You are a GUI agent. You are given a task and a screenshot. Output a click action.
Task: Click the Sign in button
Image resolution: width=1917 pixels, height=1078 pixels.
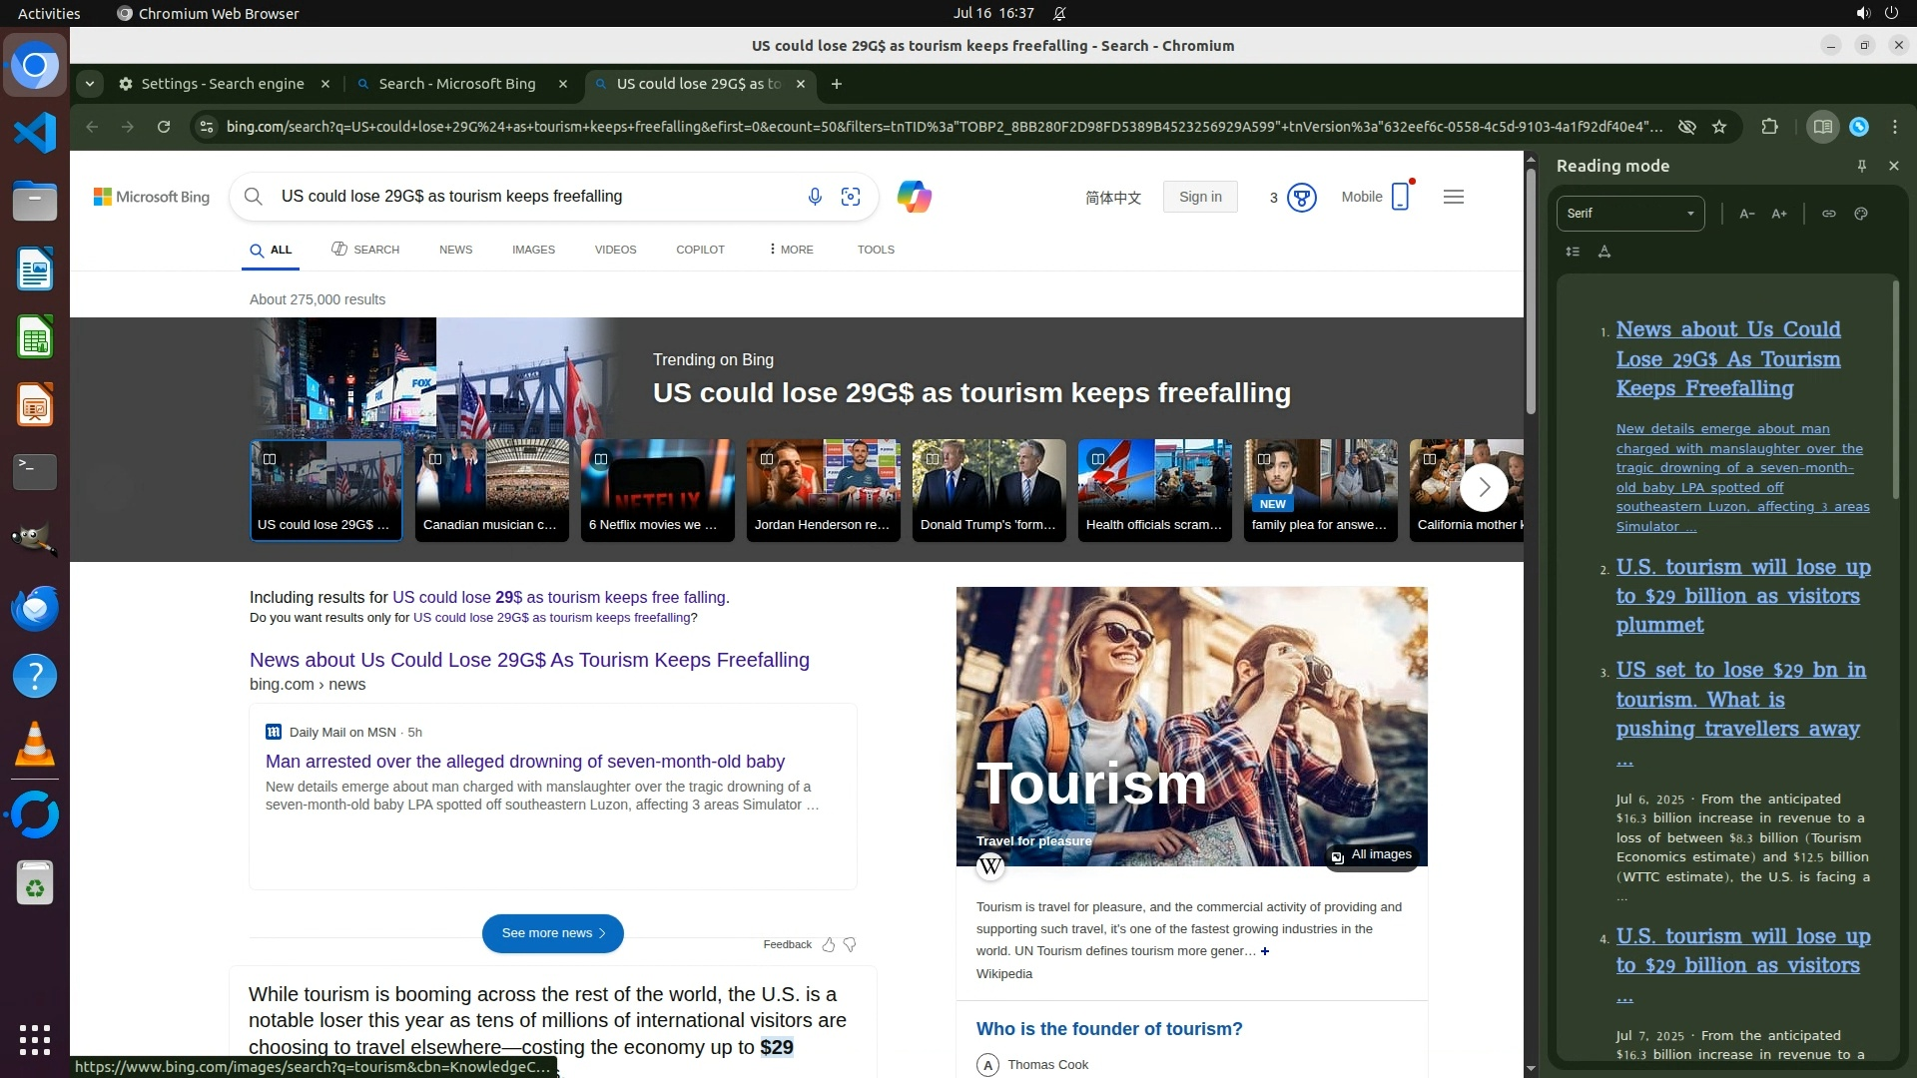(1200, 197)
